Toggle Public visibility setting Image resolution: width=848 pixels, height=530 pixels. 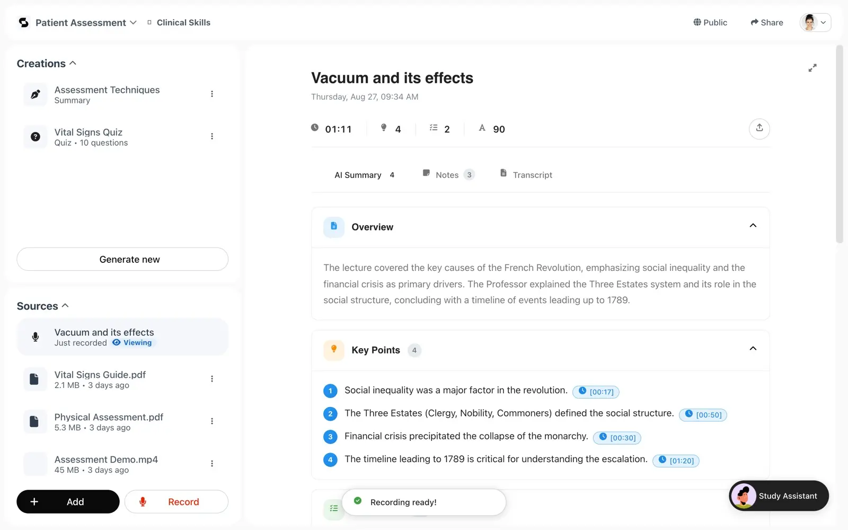pyautogui.click(x=710, y=22)
